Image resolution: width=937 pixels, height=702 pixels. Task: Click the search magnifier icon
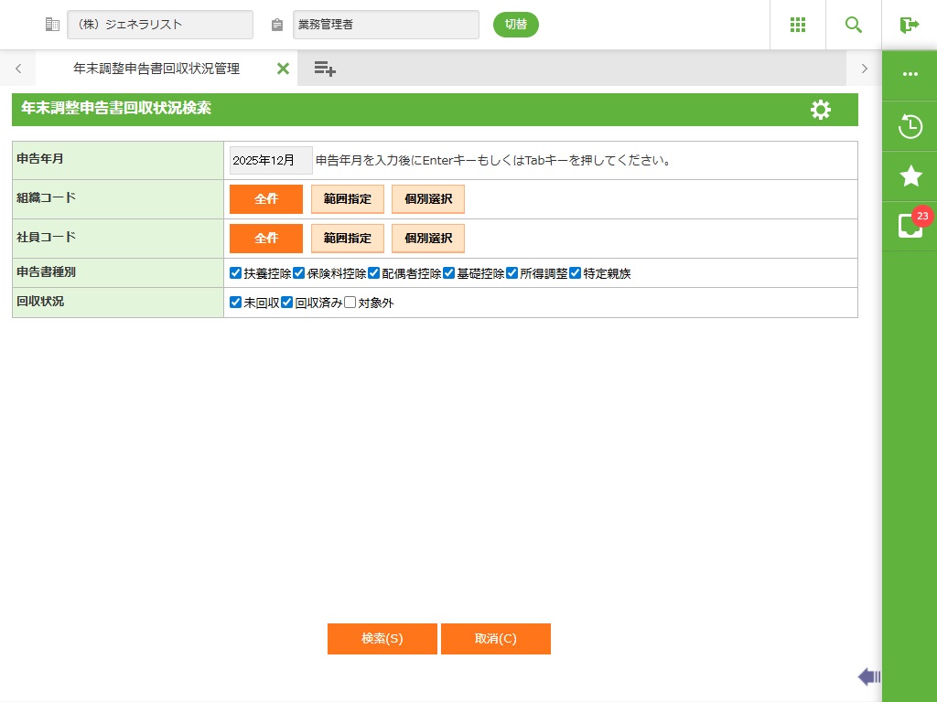pos(854,25)
